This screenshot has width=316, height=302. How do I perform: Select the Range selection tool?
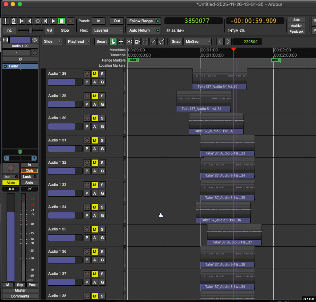pos(121,42)
